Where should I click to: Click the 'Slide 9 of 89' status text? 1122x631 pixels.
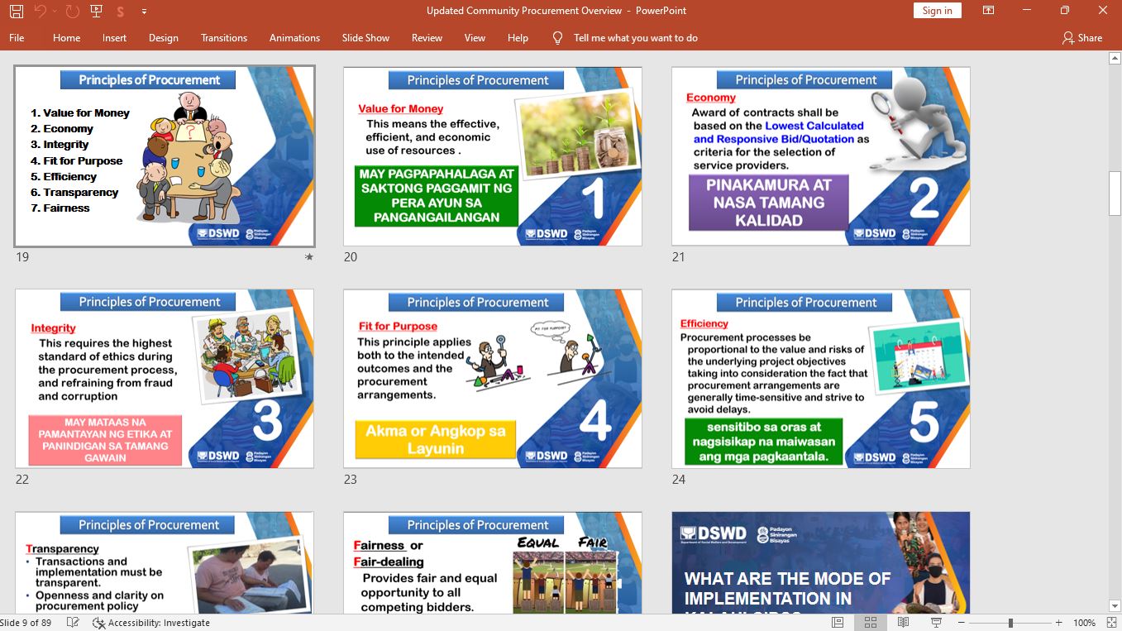coord(26,623)
